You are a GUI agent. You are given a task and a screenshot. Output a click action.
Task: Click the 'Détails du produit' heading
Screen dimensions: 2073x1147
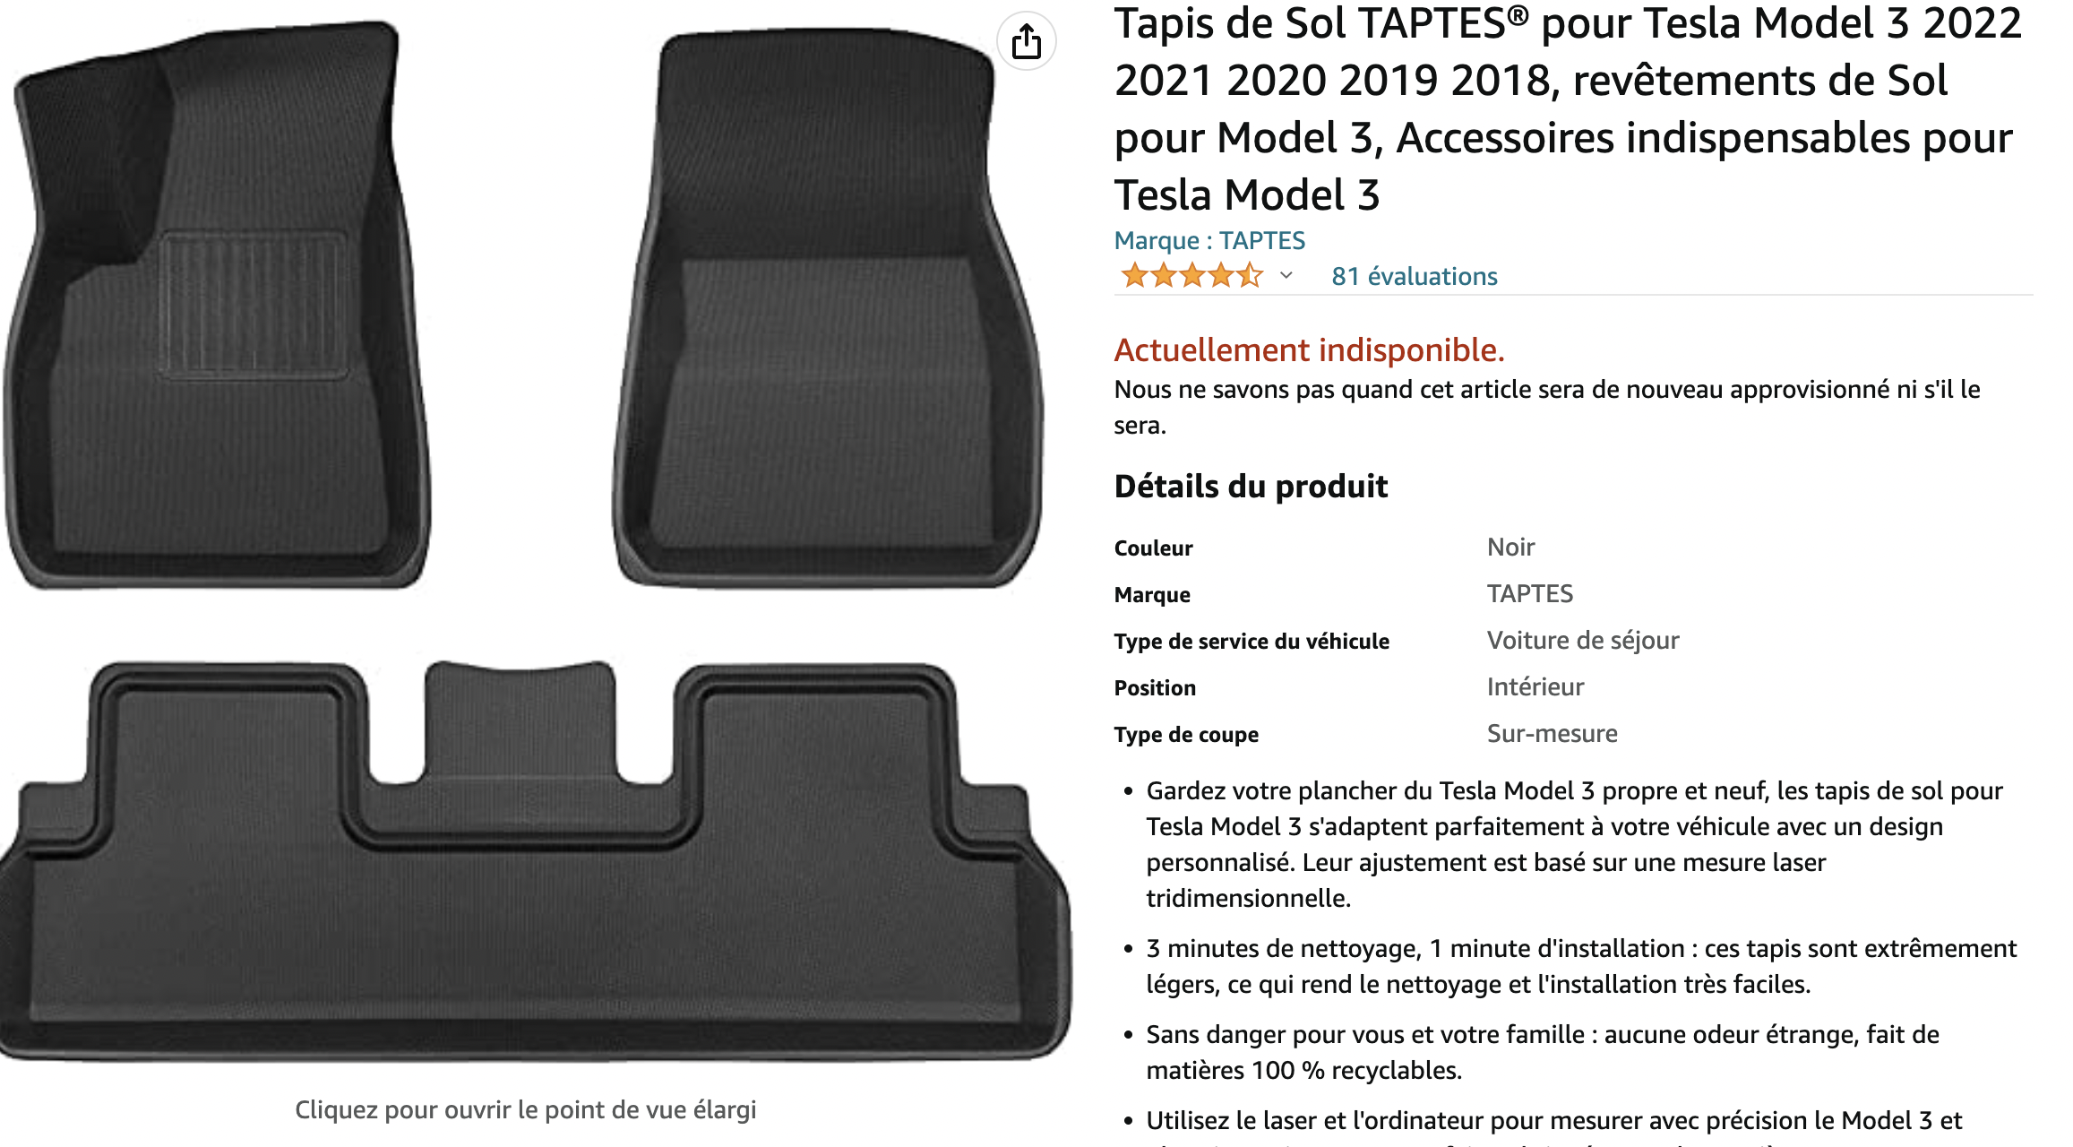click(x=1251, y=486)
